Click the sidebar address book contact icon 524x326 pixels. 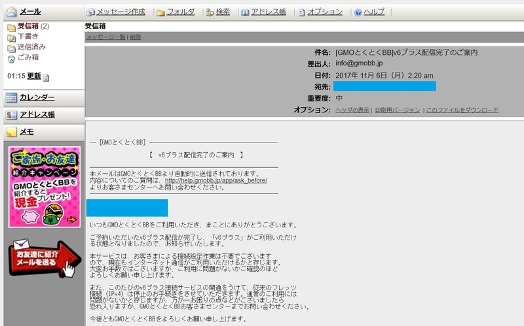(11, 115)
